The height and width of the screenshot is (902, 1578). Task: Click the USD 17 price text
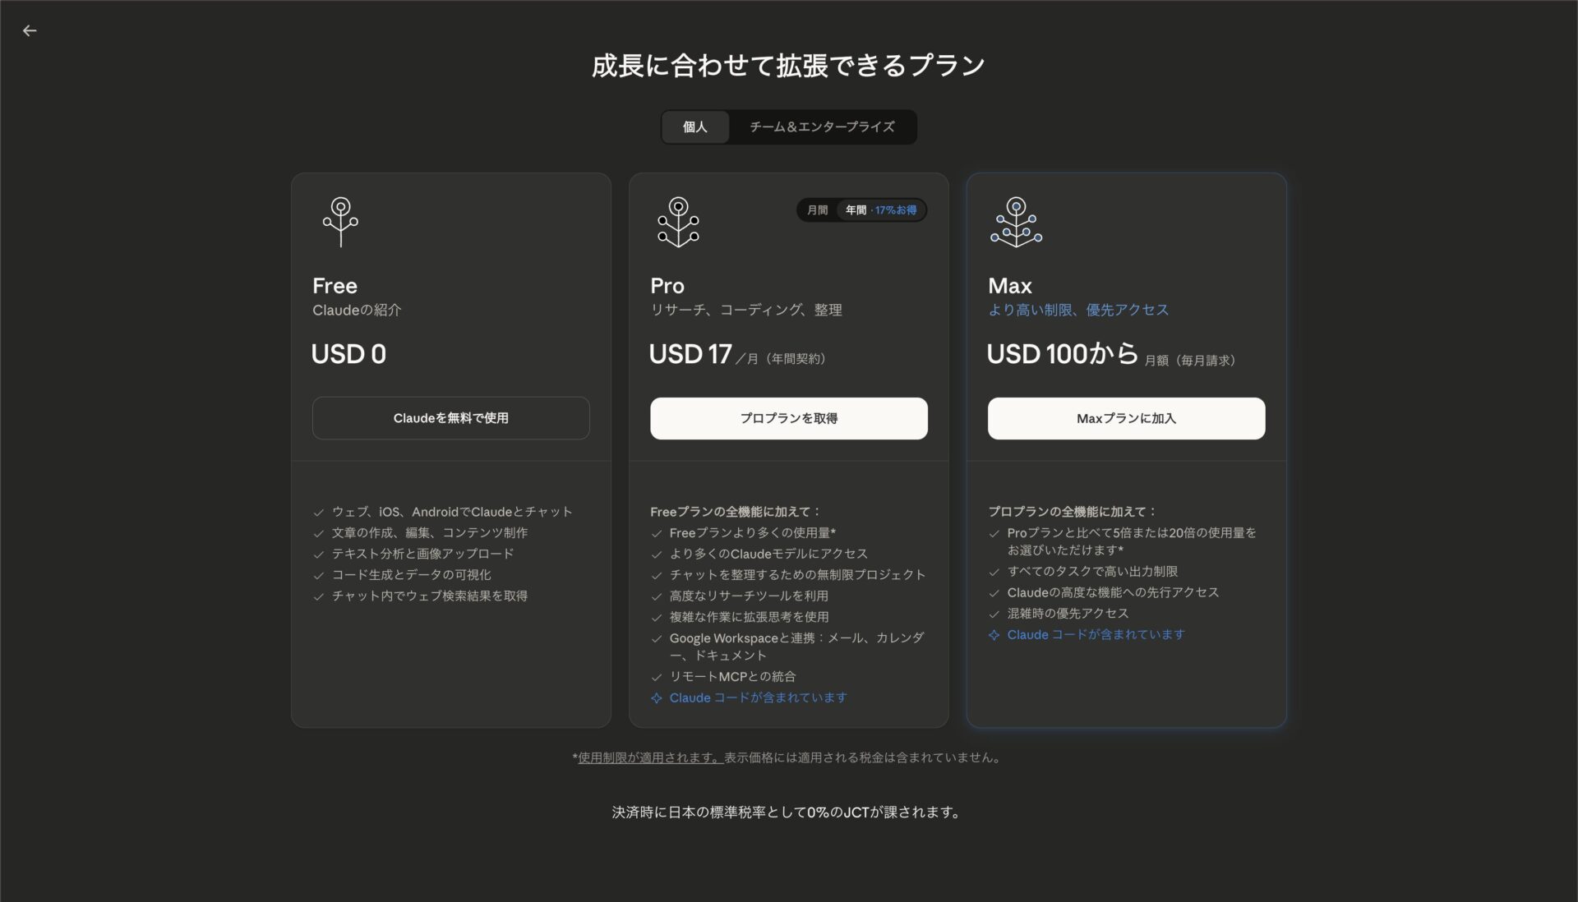pyautogui.click(x=690, y=354)
